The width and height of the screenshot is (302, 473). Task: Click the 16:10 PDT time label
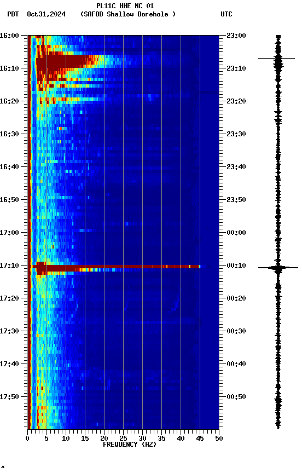[9, 68]
